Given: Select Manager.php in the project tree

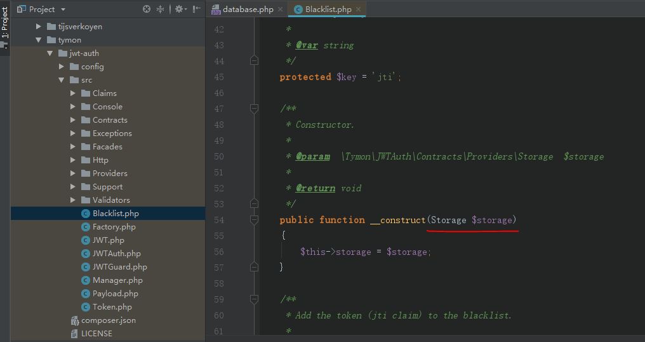Looking at the screenshot, I should click(x=117, y=280).
